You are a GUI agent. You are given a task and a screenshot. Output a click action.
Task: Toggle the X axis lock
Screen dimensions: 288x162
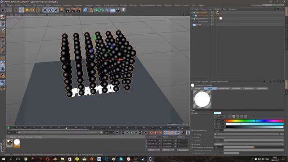click(45, 10)
